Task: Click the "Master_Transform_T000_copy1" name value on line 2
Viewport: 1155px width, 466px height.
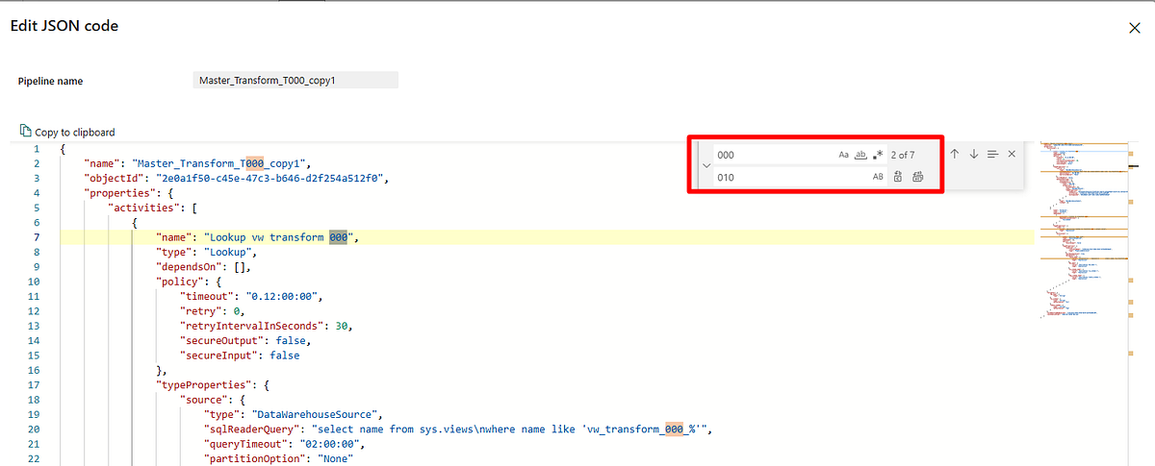Action: click(x=219, y=163)
